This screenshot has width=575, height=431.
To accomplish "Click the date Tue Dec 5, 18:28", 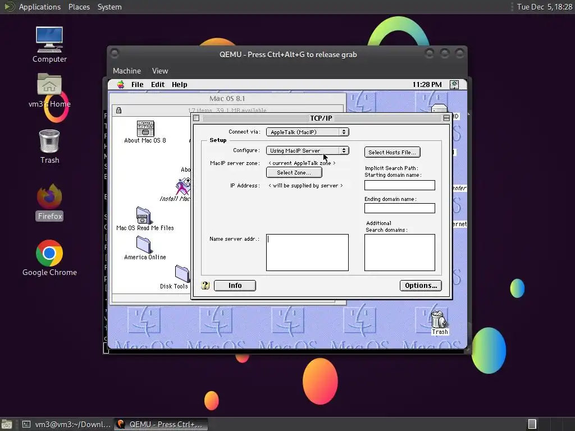I will (x=545, y=7).
